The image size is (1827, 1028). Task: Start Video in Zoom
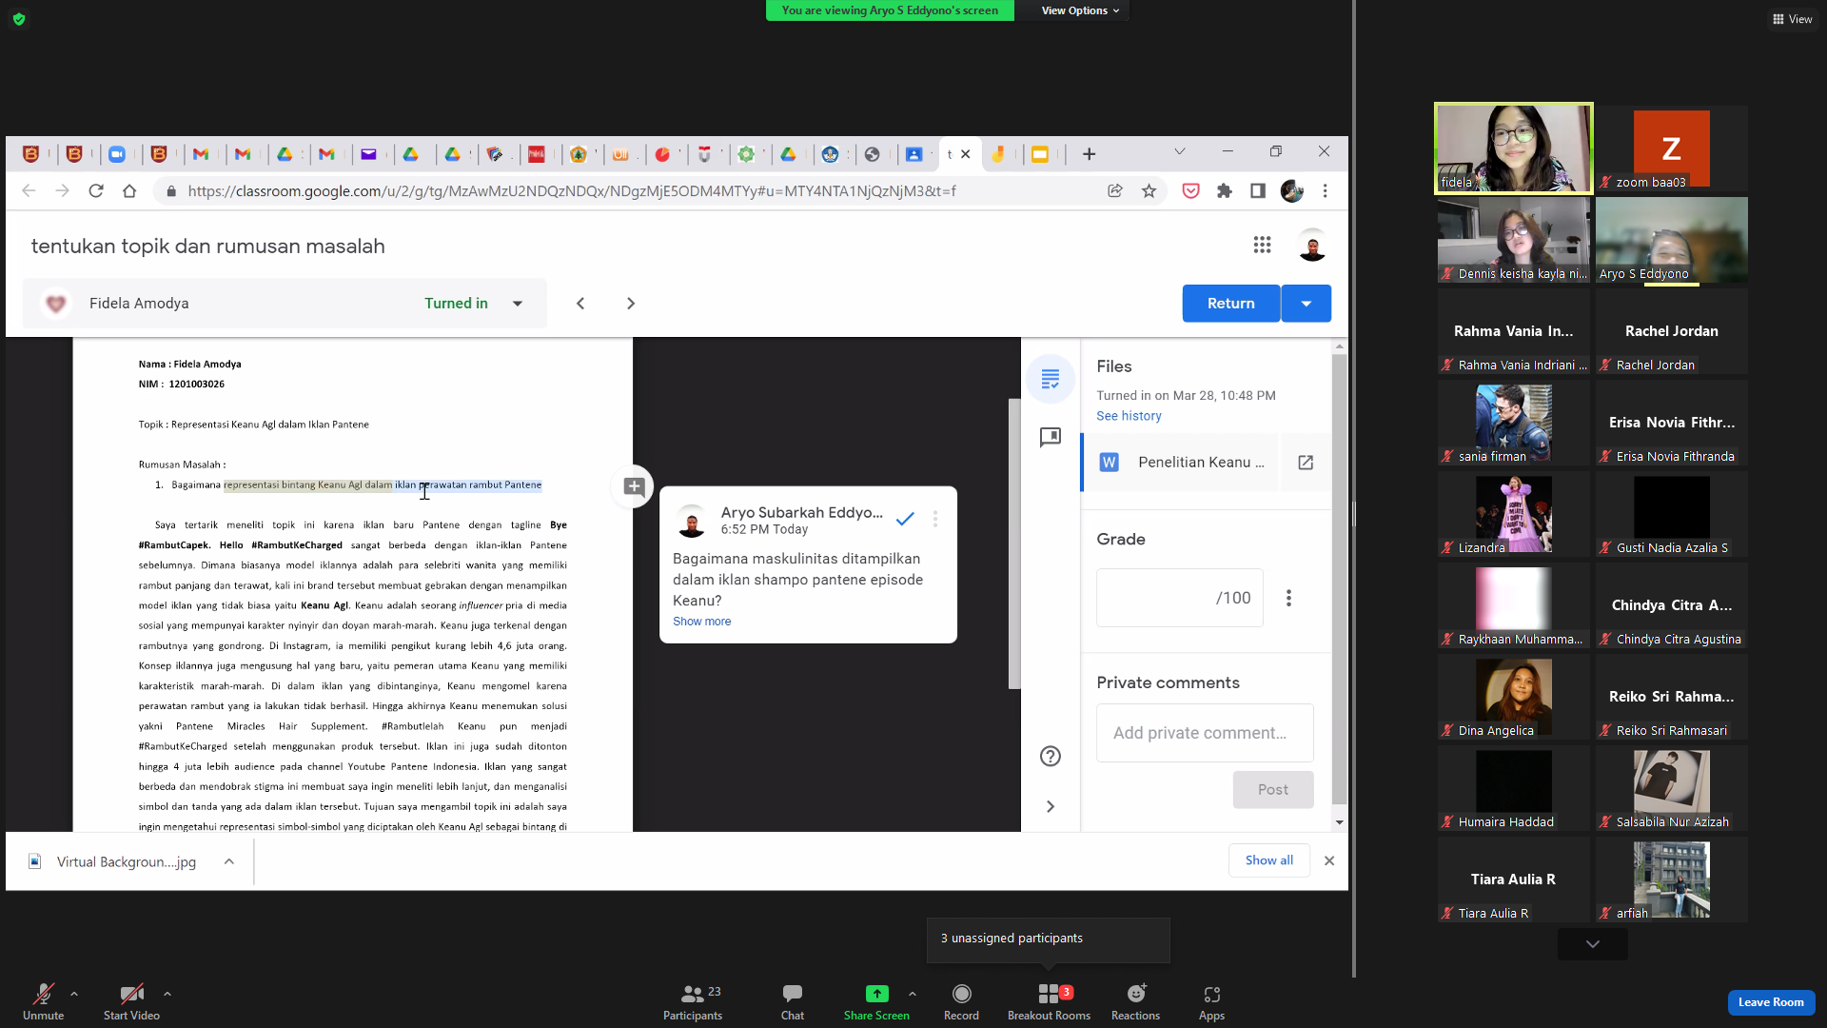click(131, 1002)
